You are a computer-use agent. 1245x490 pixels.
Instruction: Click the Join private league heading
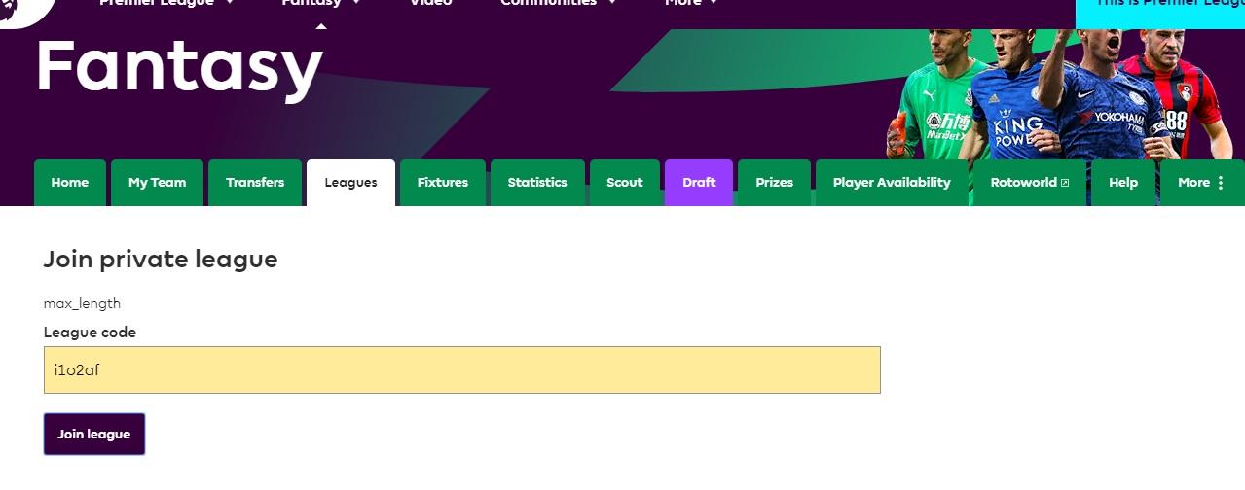(x=161, y=260)
